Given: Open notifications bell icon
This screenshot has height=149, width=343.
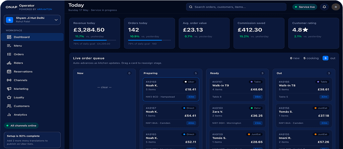Looking at the screenshot, I should click(x=324, y=7).
